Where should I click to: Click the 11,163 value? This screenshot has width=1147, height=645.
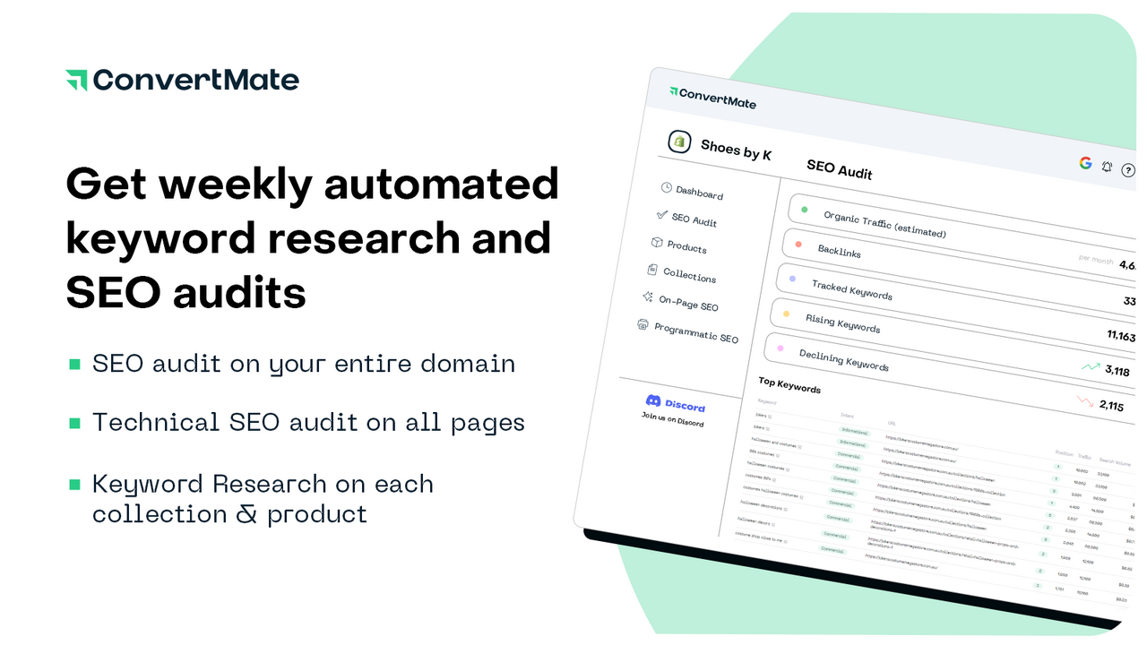pos(1121,337)
